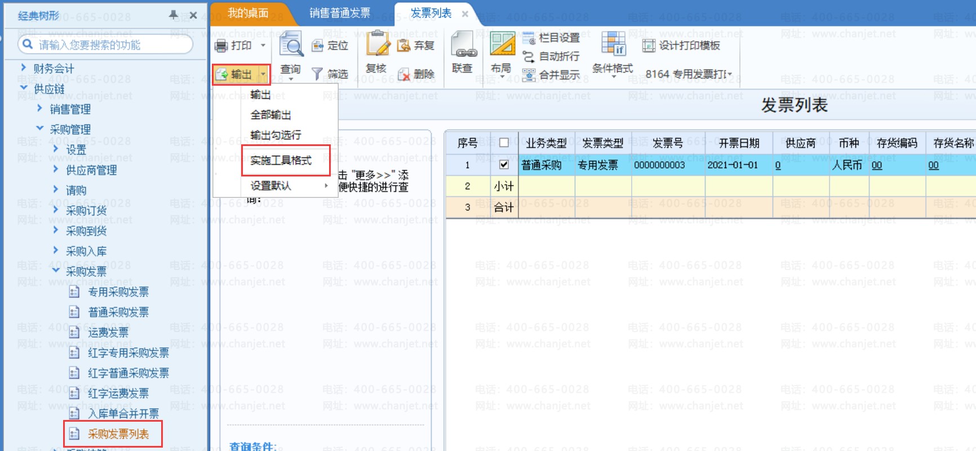Expand the 采购订货 tree node
Image resolution: width=976 pixels, height=451 pixels.
[x=55, y=210]
